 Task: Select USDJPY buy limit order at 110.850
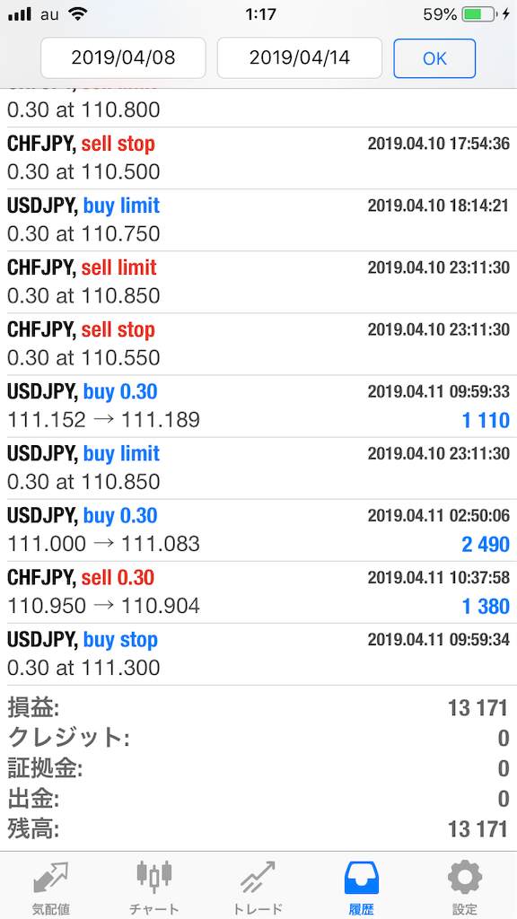click(x=258, y=468)
